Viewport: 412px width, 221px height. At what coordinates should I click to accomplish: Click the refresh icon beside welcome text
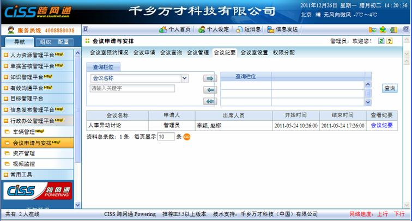tap(381, 41)
